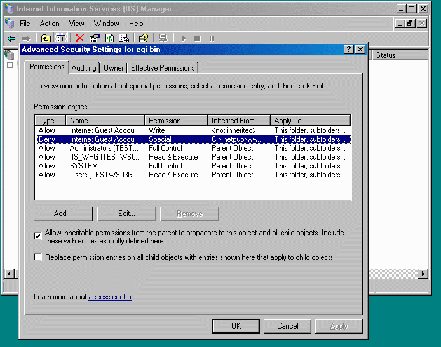
Task: Open the Window menu
Action: pos(106,24)
